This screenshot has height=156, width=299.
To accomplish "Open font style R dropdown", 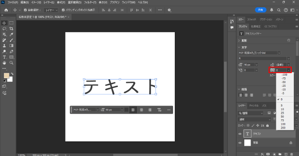I will [289, 59].
